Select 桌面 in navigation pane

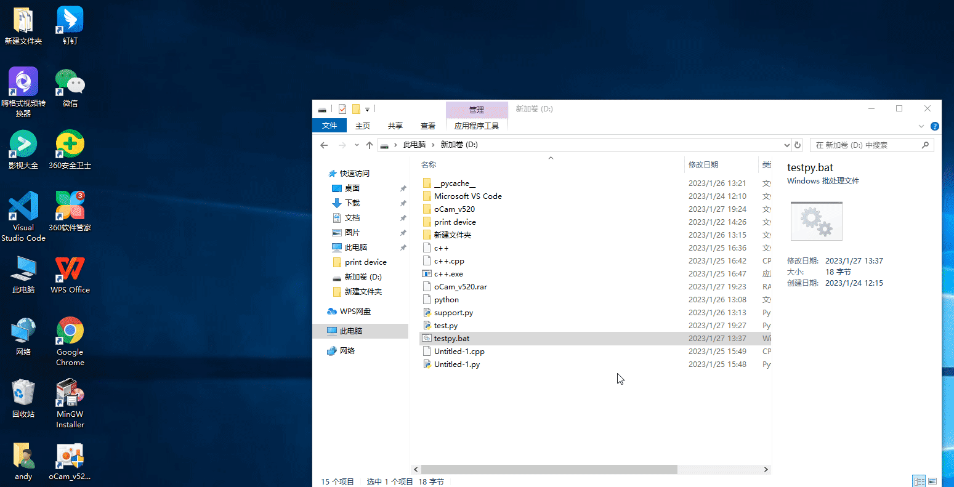[352, 188]
